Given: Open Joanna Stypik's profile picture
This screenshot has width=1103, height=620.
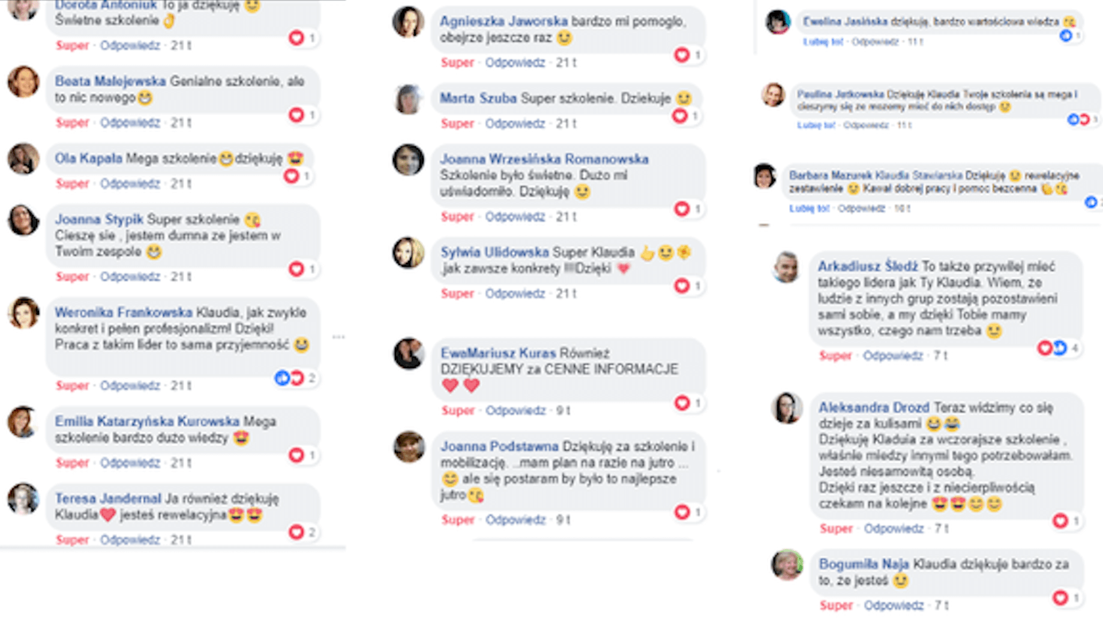Looking at the screenshot, I should 23,220.
